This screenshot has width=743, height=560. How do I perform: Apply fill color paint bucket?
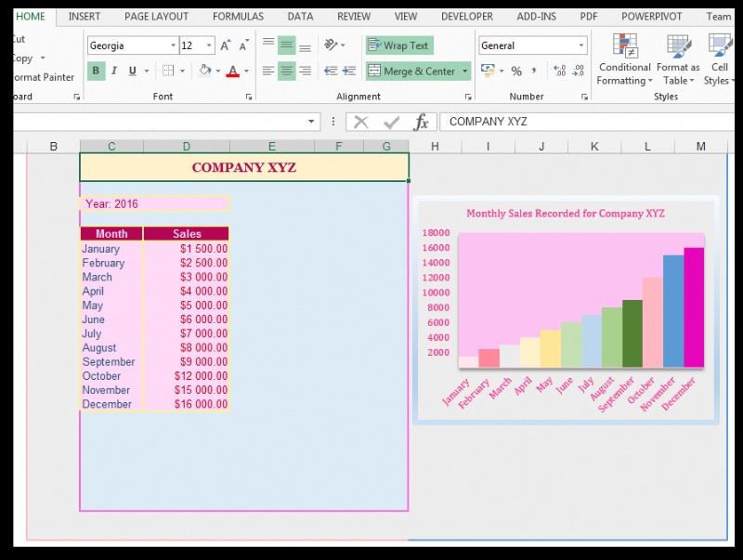click(204, 72)
